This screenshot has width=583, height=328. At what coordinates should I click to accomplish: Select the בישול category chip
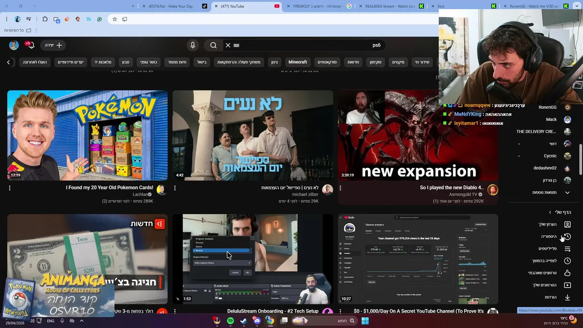[x=201, y=62]
